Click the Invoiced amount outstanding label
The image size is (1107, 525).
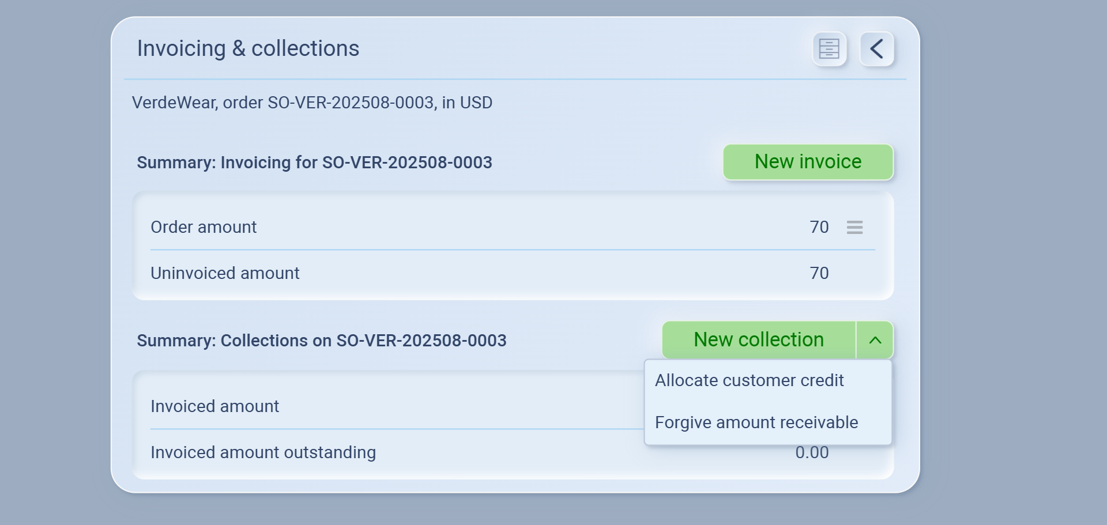click(263, 452)
